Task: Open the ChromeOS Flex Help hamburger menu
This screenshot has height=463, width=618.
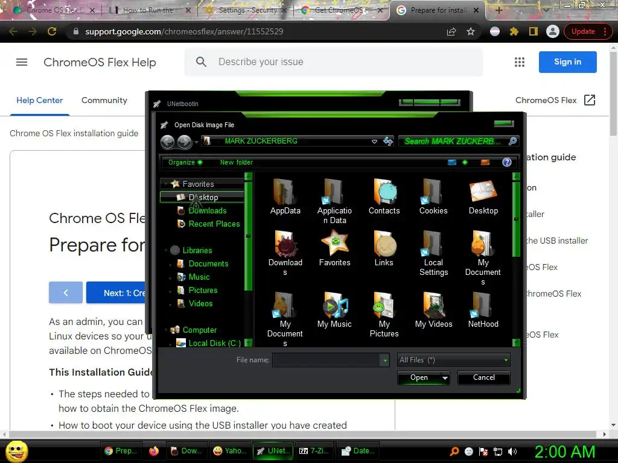Action: pyautogui.click(x=22, y=62)
